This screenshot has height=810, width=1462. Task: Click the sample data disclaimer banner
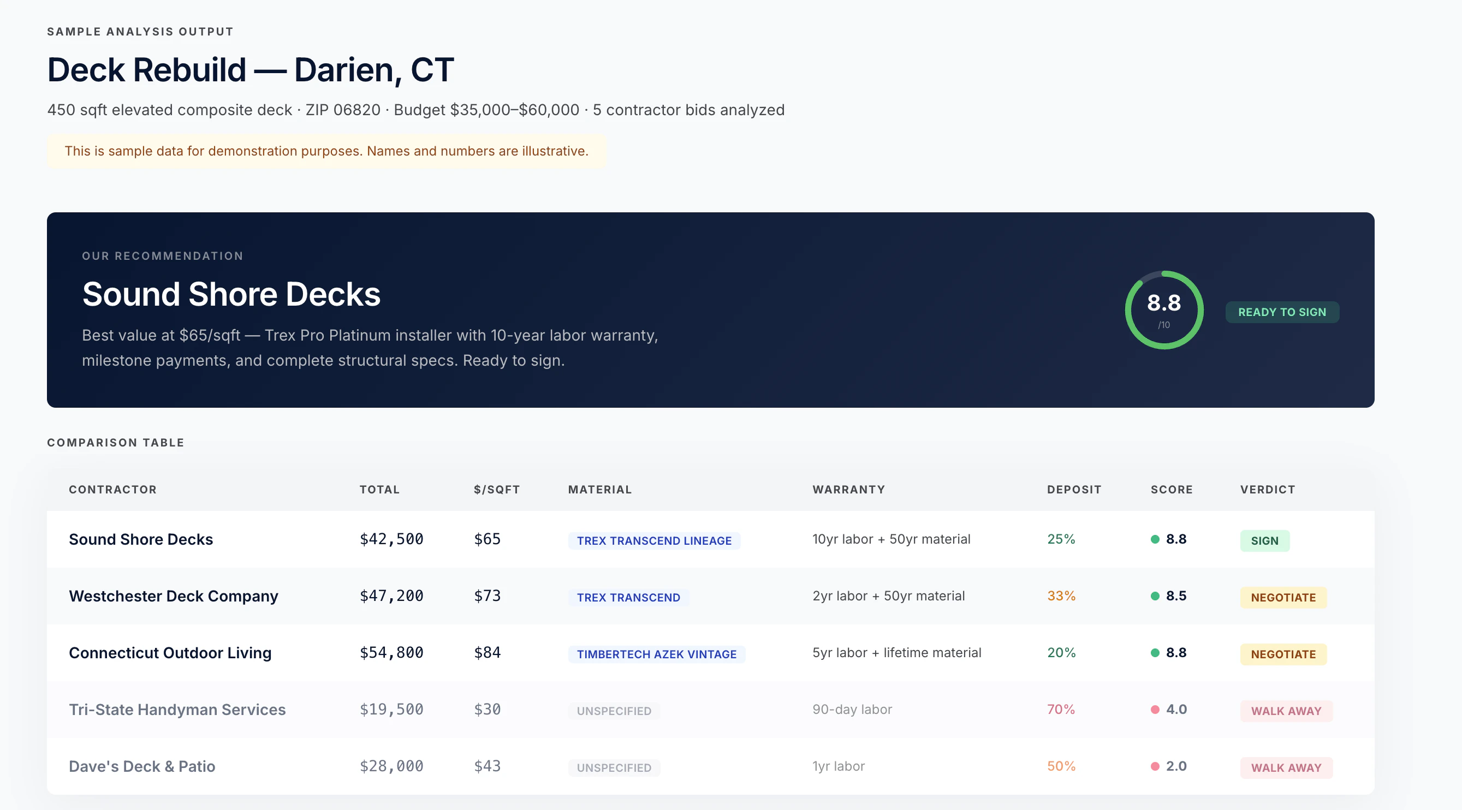326,151
